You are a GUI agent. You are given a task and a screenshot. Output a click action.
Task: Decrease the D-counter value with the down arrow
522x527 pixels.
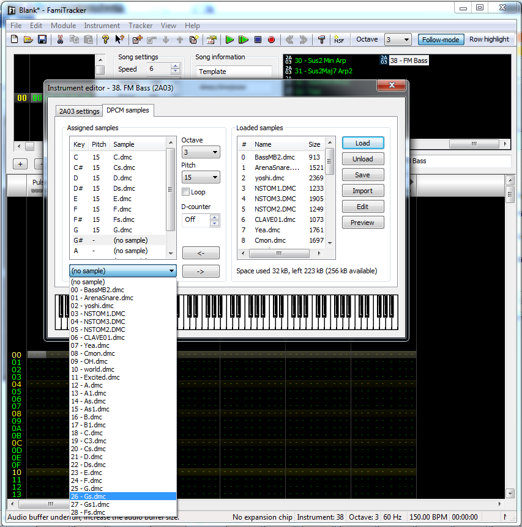point(215,224)
